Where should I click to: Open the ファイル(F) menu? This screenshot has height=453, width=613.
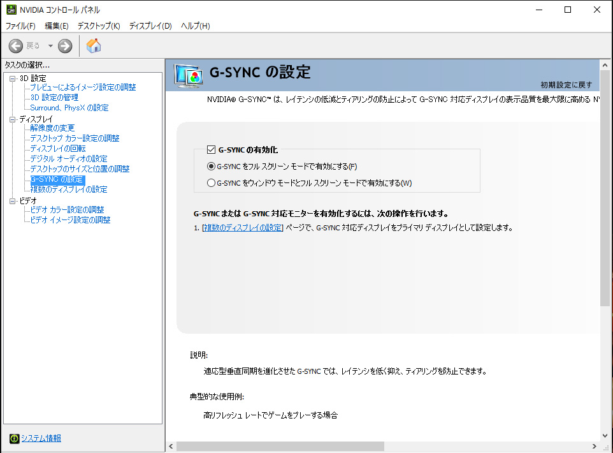20,26
